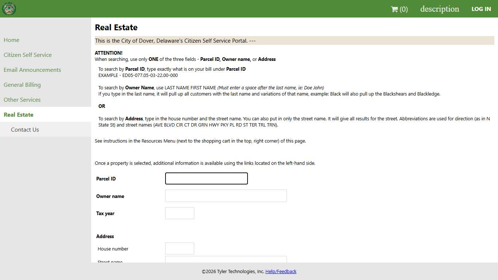Click the Tax year field label
This screenshot has height=280, width=498.
click(105, 214)
